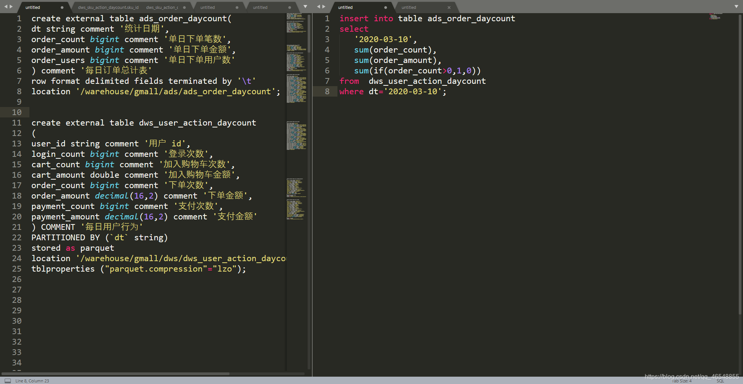Click the 'tblproperties ("parquet.compression"="lzo")' line
This screenshot has height=384, width=743.
click(x=139, y=269)
